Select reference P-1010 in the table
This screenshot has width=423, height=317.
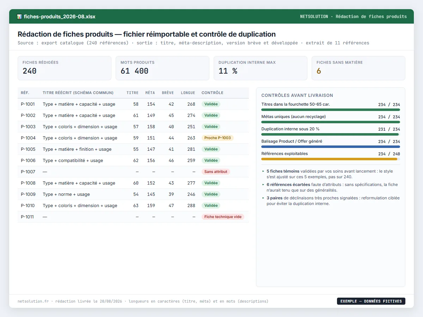point(28,206)
